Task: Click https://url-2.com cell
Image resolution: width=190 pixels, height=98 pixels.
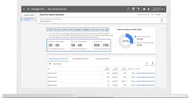Action: click(x=52, y=77)
